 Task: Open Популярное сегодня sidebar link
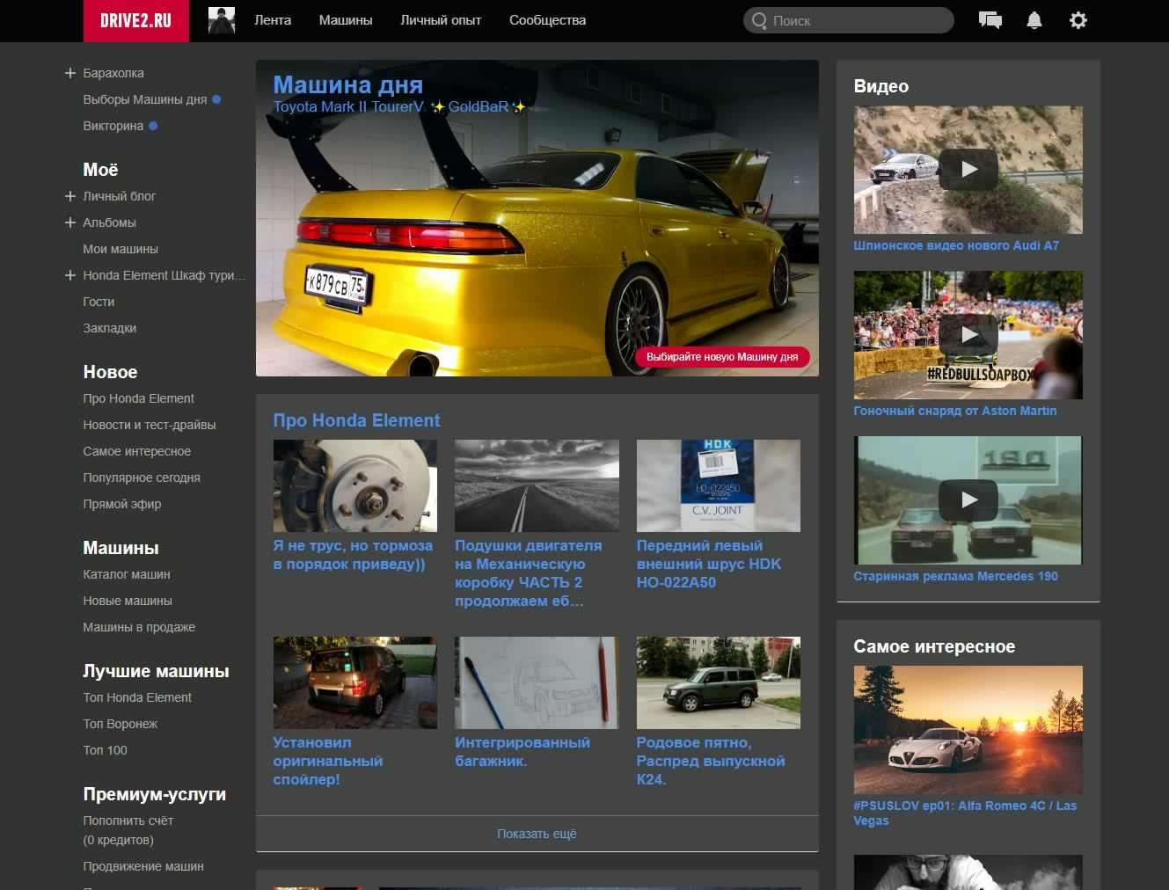click(x=142, y=478)
